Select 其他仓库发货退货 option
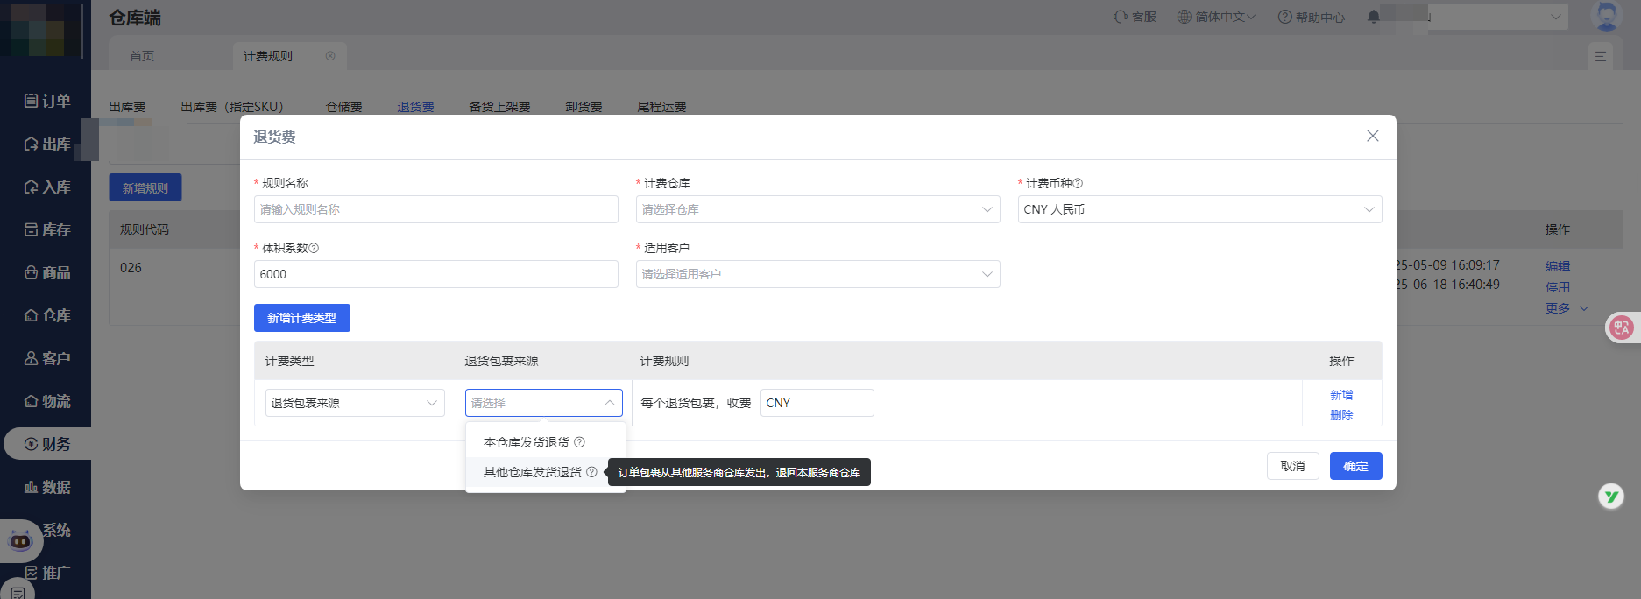 click(532, 472)
